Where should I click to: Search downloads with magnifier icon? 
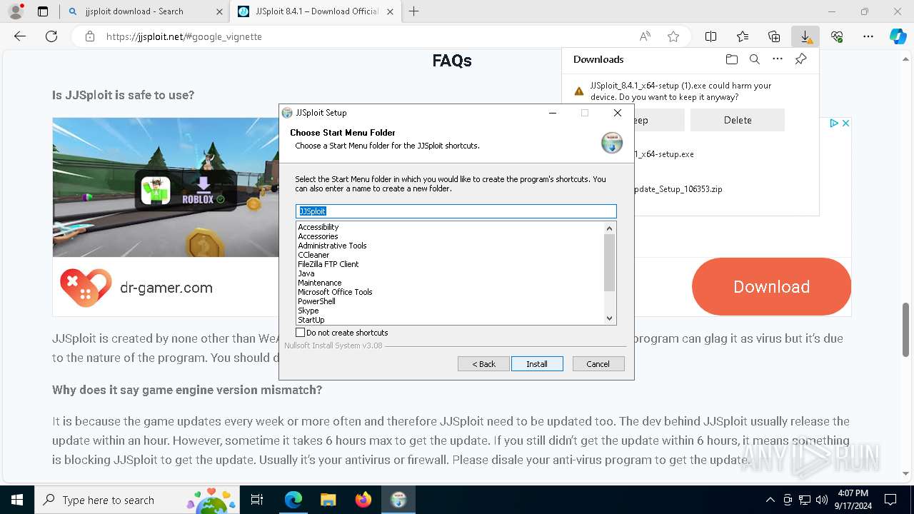click(x=754, y=59)
